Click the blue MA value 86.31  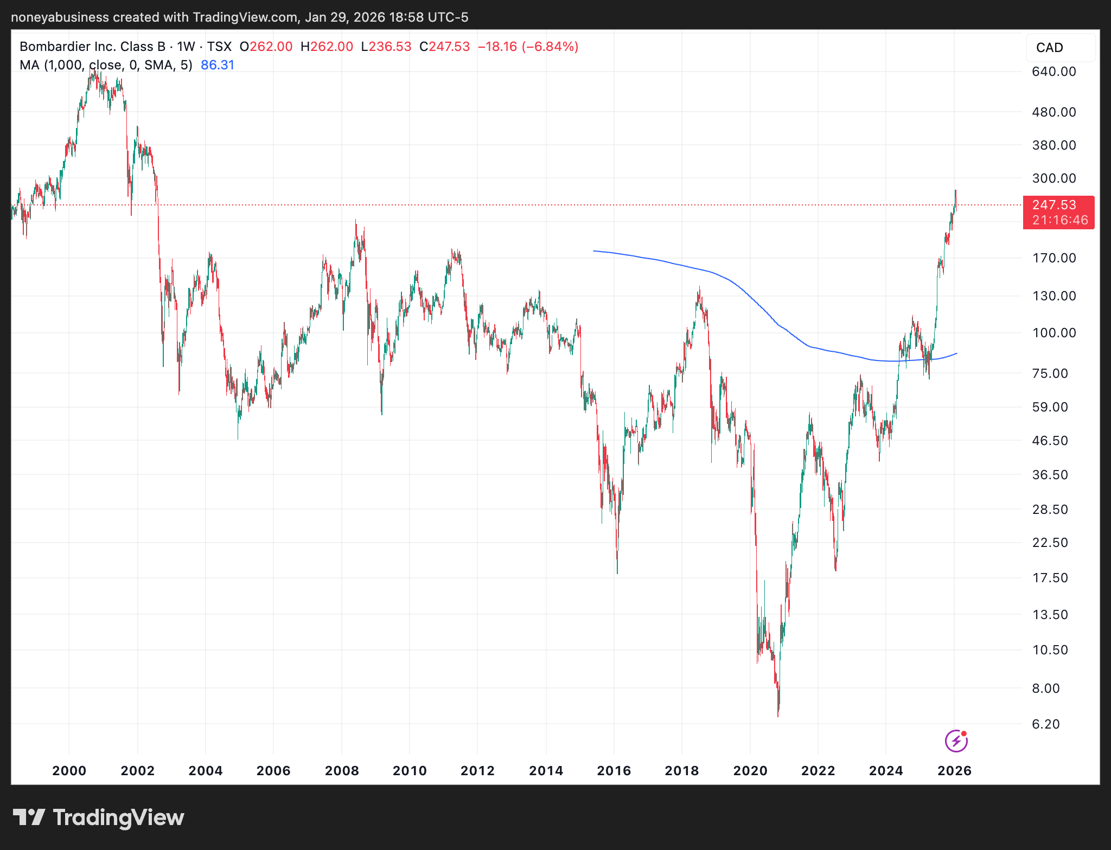[x=218, y=65]
